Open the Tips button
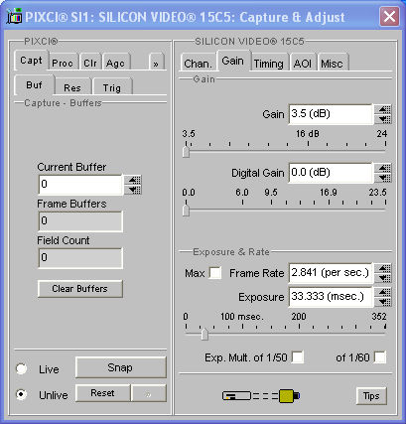The image size is (406, 424). tap(371, 396)
